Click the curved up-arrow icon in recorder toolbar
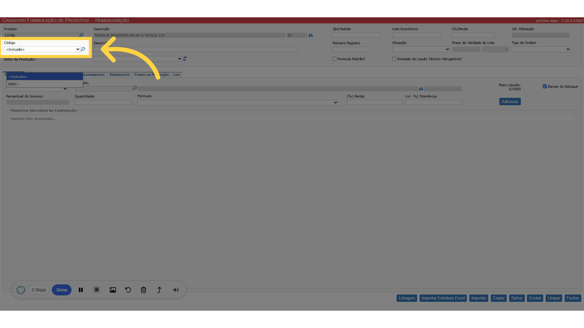Viewport: 584px width, 328px height. pyautogui.click(x=159, y=290)
